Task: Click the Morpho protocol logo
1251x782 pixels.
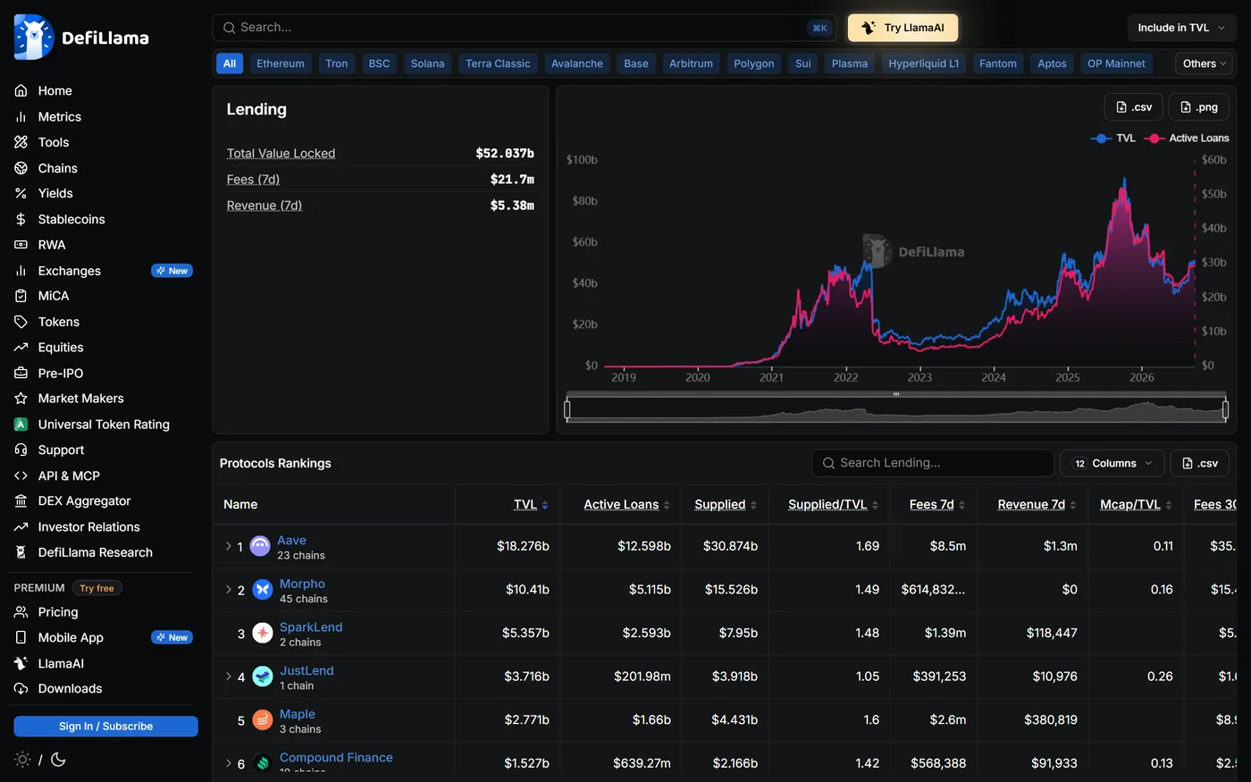Action: (x=263, y=590)
